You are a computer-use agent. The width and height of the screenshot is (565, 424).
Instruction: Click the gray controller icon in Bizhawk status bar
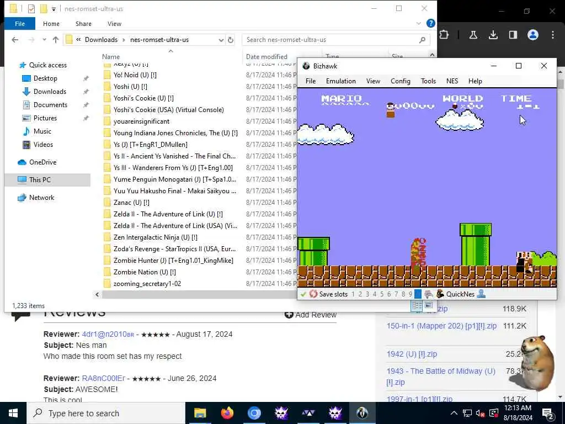pyautogui.click(x=428, y=294)
